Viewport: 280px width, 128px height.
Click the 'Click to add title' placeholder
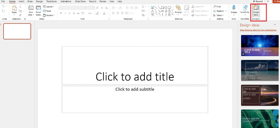[x=135, y=77]
